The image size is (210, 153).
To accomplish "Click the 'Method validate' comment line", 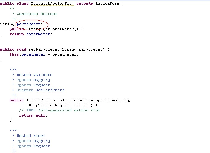I will [35, 75].
